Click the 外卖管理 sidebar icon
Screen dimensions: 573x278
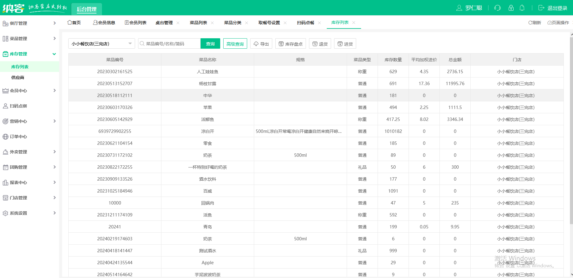(6, 152)
